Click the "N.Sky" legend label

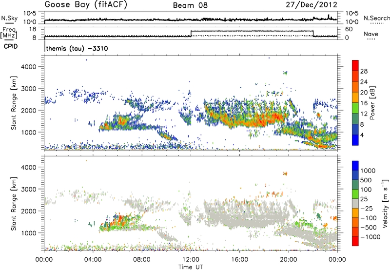click(9, 18)
